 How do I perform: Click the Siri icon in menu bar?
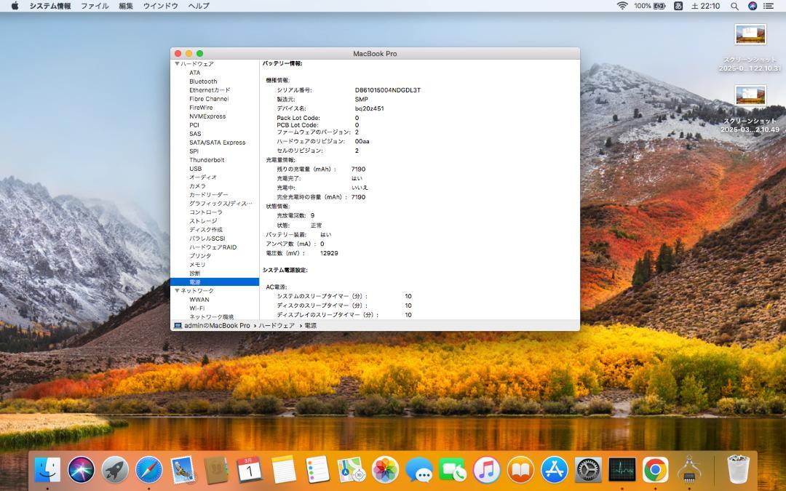pyautogui.click(x=753, y=6)
